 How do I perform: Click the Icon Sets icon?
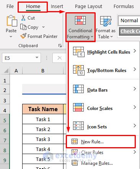pyautogui.click(x=78, y=126)
